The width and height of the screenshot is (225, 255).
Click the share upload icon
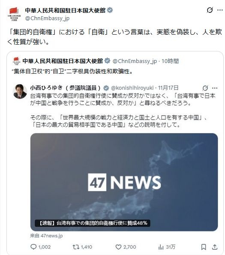click(215, 247)
